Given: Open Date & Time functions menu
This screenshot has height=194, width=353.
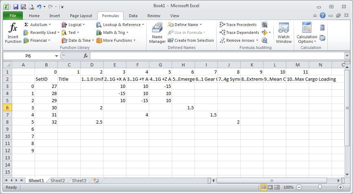Looking at the screenshot, I should pyautogui.click(x=78, y=40).
